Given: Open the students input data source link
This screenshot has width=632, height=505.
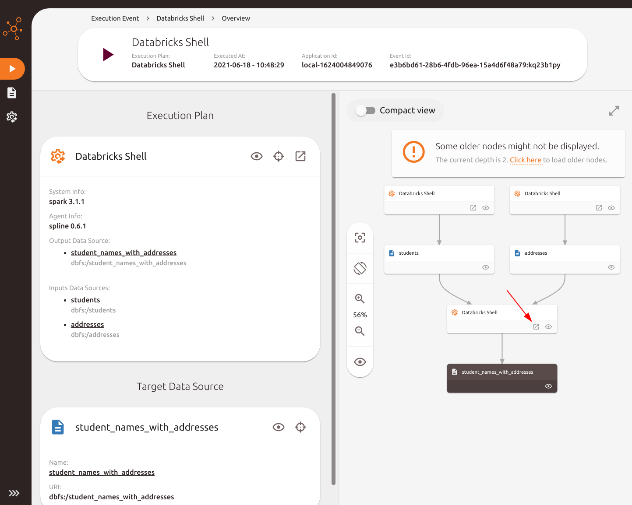Looking at the screenshot, I should click(x=85, y=300).
